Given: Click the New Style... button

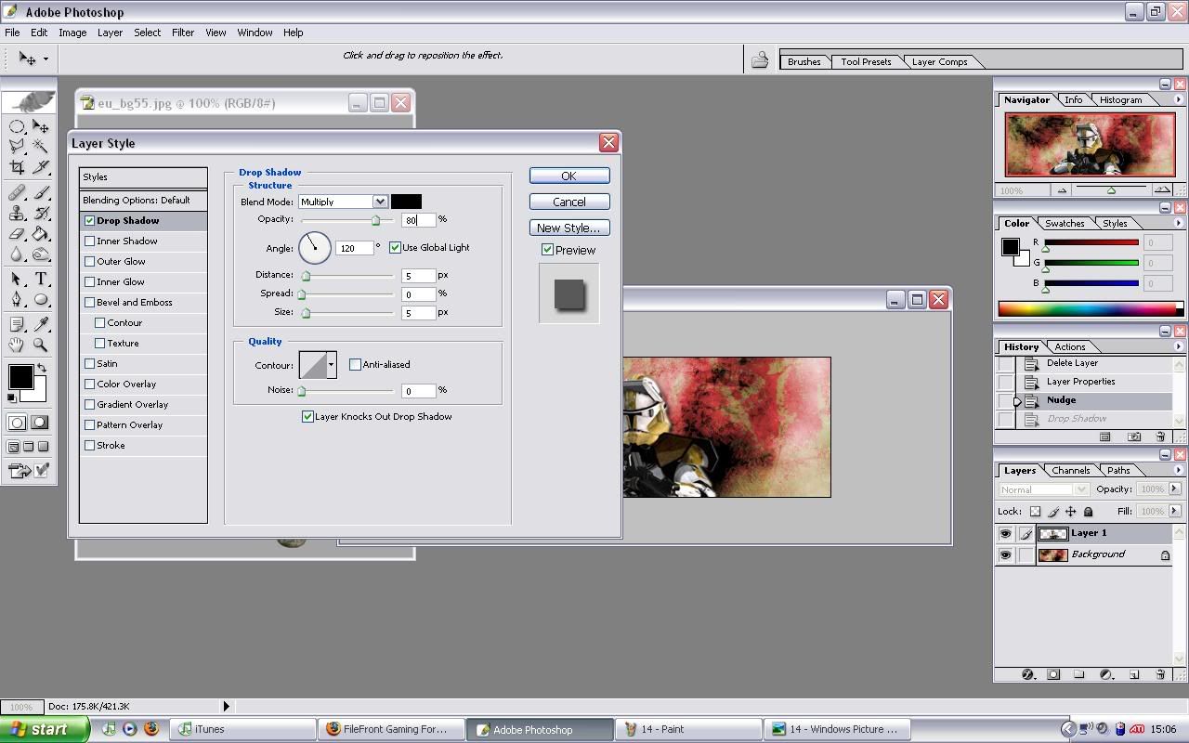Looking at the screenshot, I should [568, 228].
